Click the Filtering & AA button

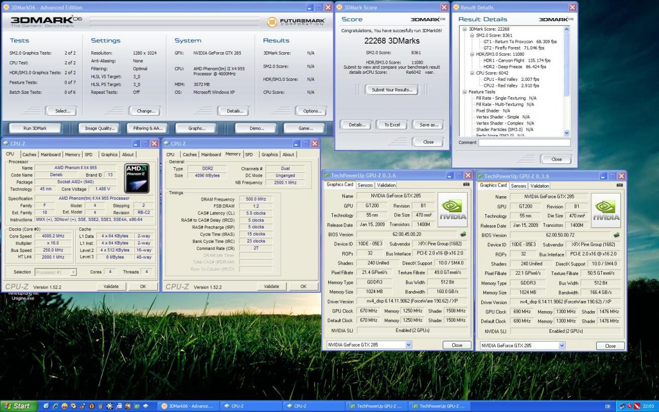[x=148, y=128]
